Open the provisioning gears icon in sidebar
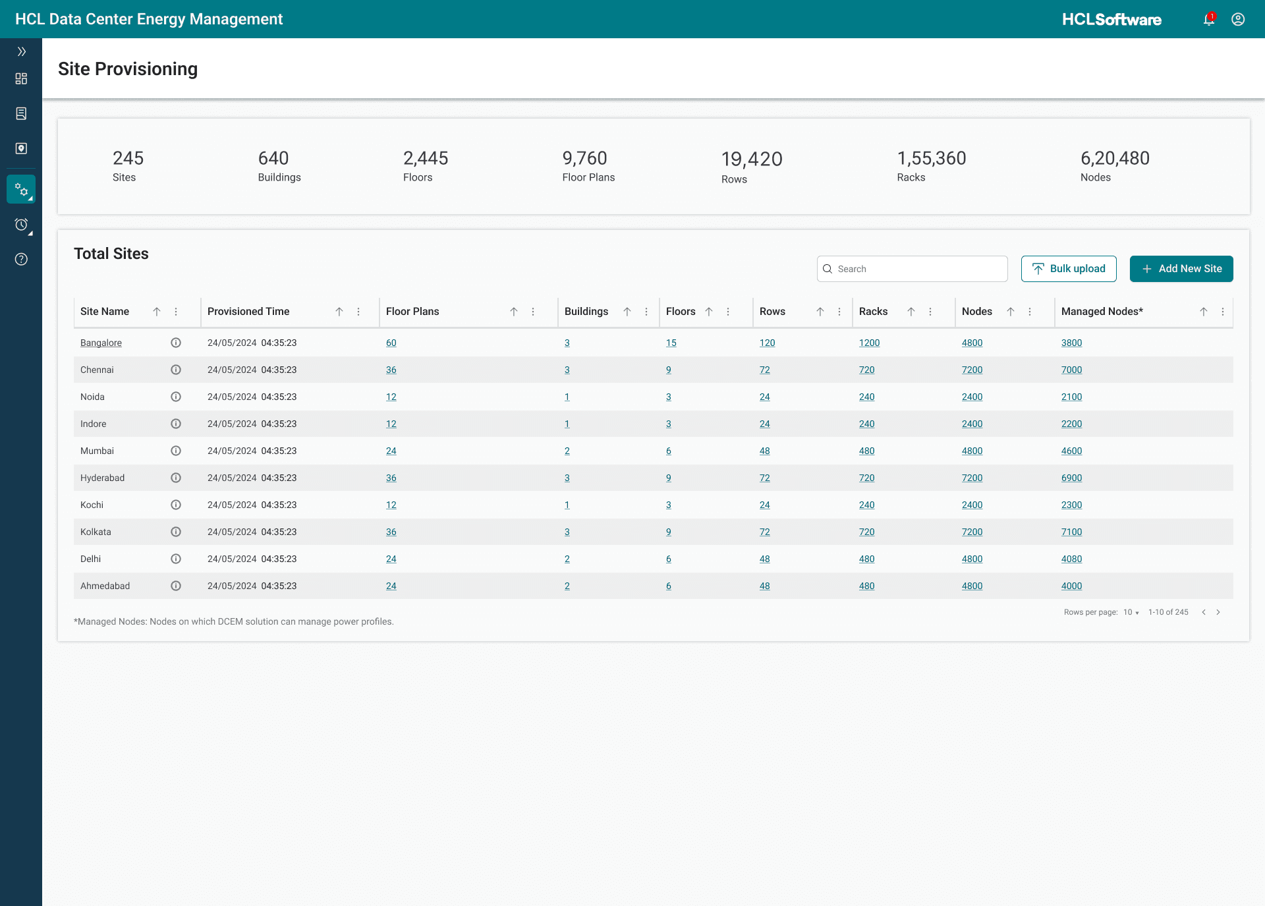Viewport: 1265px width, 906px height. click(21, 190)
